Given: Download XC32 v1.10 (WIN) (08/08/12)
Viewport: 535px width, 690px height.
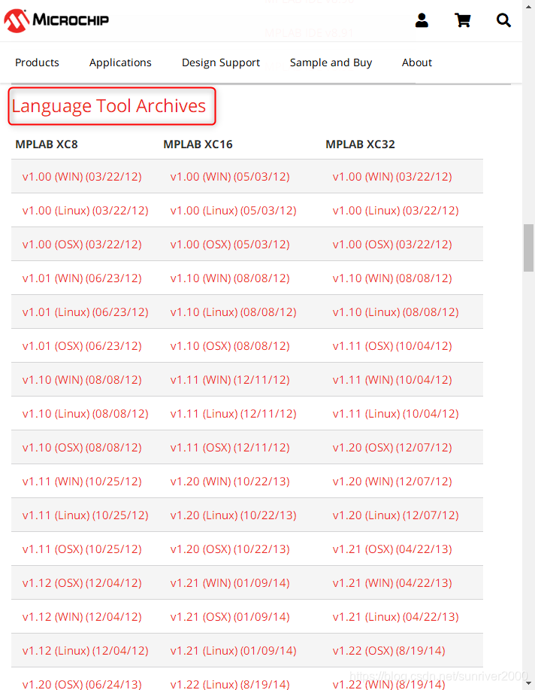Looking at the screenshot, I should click(392, 278).
